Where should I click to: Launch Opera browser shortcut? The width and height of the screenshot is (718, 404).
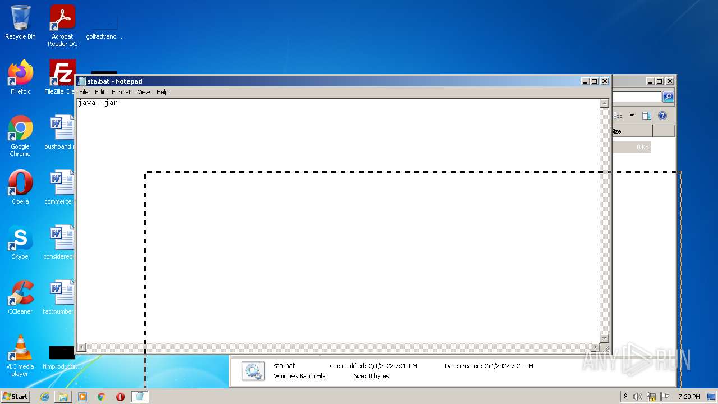(x=20, y=187)
